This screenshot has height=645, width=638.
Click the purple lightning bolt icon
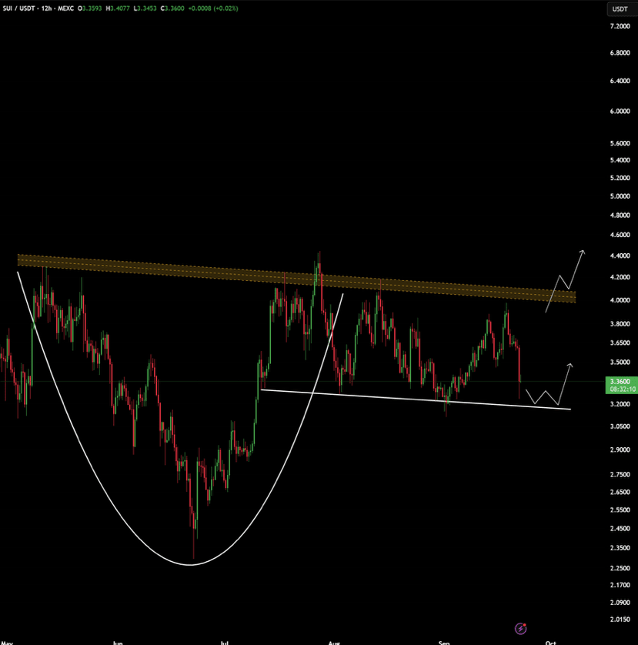(x=521, y=628)
